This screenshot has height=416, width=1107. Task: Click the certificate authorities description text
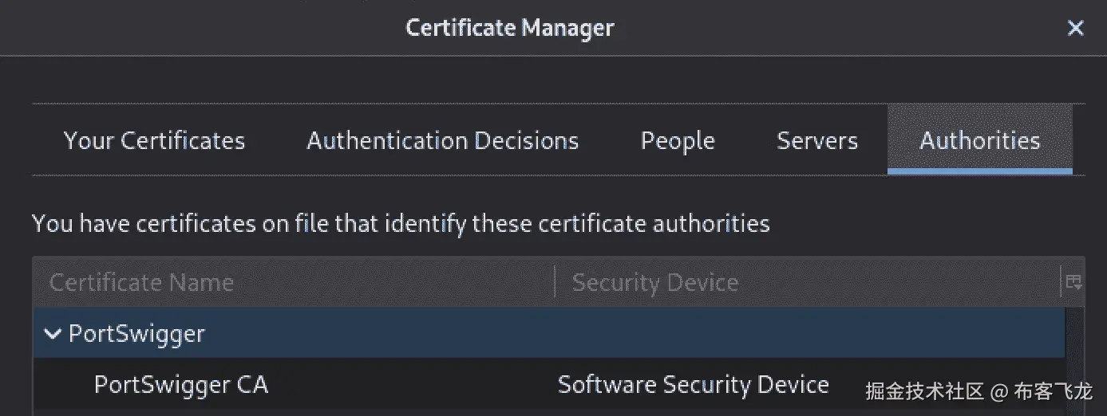pos(401,223)
